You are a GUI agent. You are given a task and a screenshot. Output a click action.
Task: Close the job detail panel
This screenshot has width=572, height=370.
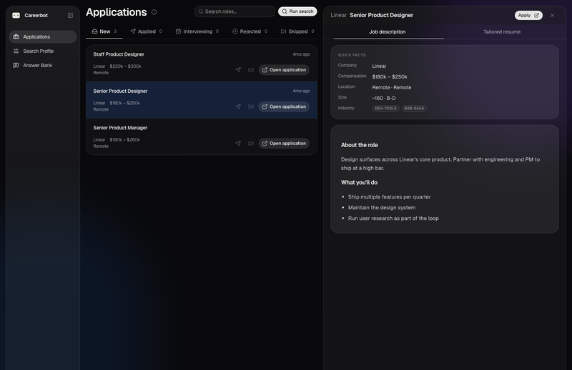552,15
